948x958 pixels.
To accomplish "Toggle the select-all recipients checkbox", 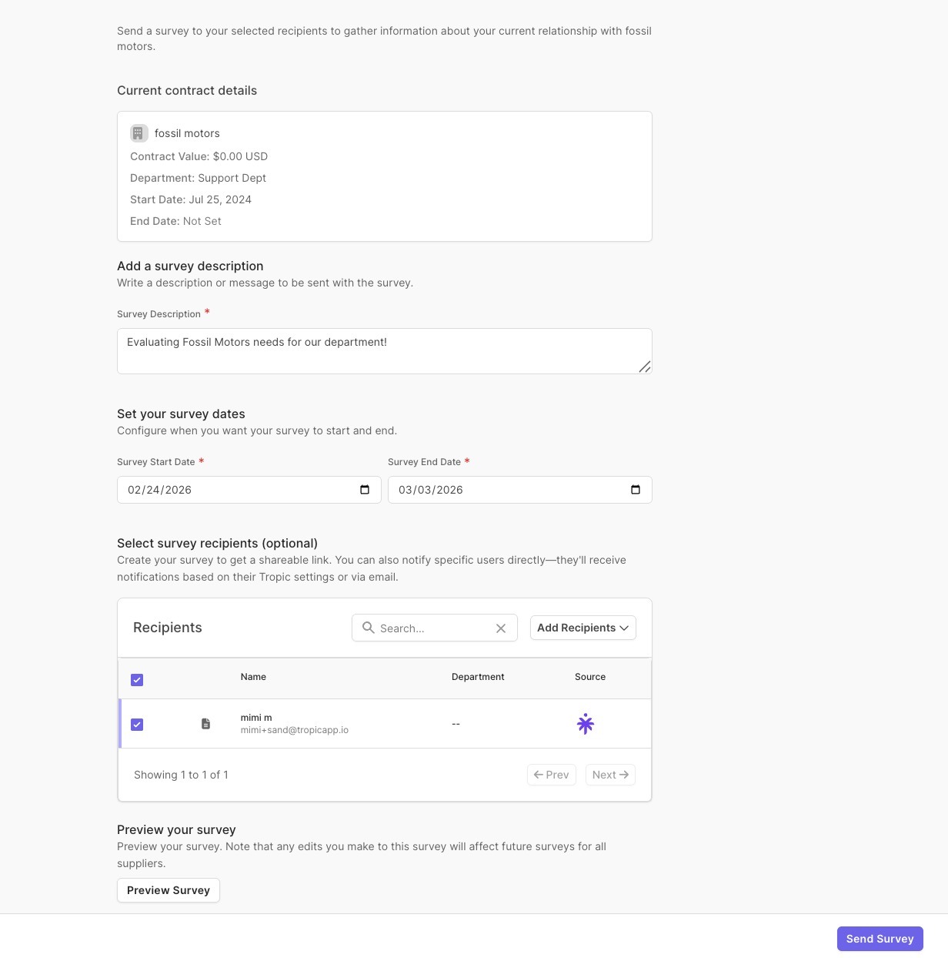I will (137, 680).
